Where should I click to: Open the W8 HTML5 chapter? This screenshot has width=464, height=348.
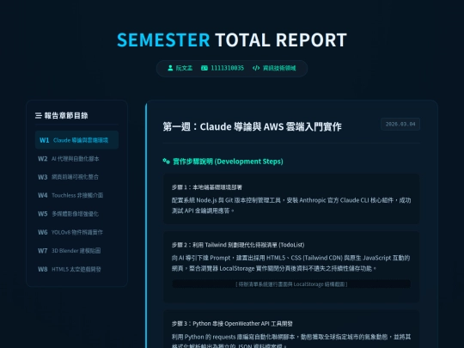click(x=76, y=269)
